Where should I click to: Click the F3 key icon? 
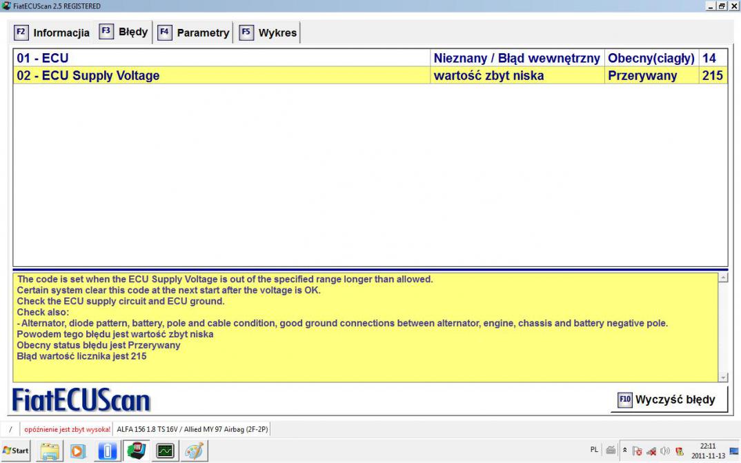coord(106,31)
